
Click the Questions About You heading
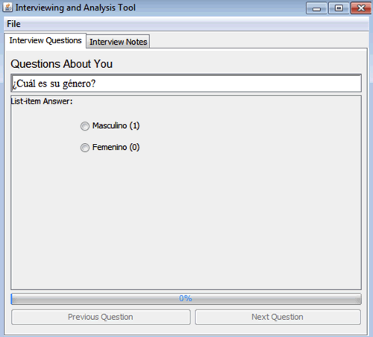(61, 64)
